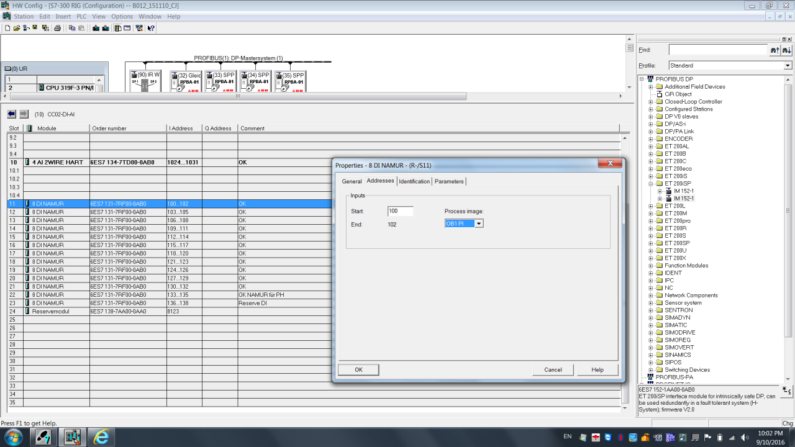Open the Insert menu
Screen dimensions: 795x447
click(63, 17)
